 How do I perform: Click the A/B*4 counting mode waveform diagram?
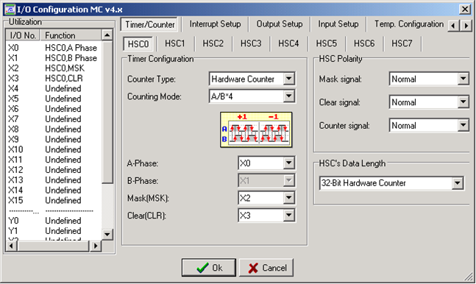256,129
